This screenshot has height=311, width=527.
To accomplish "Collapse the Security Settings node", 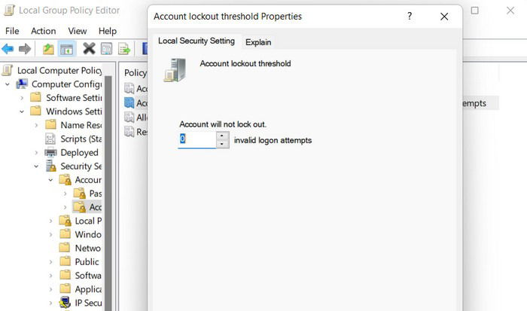I will pos(36,166).
